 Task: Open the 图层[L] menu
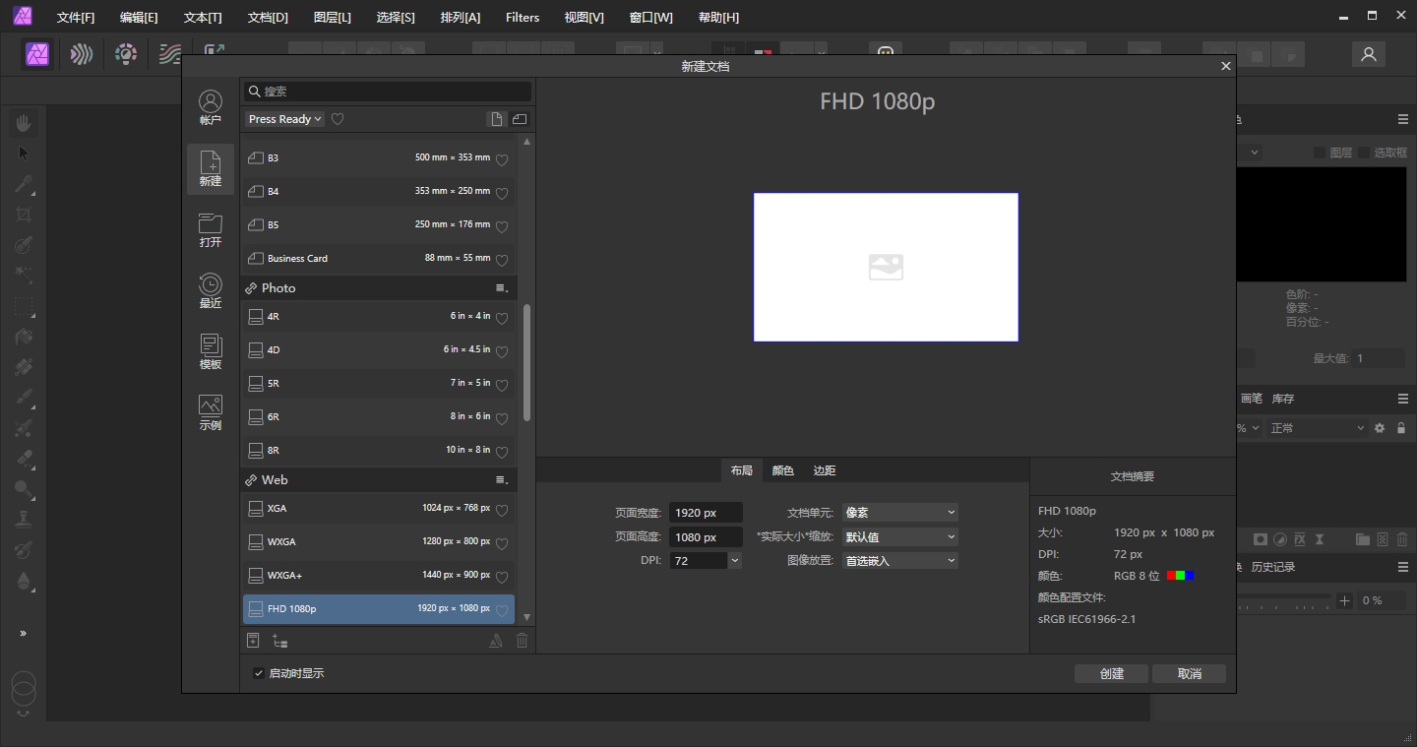click(332, 18)
